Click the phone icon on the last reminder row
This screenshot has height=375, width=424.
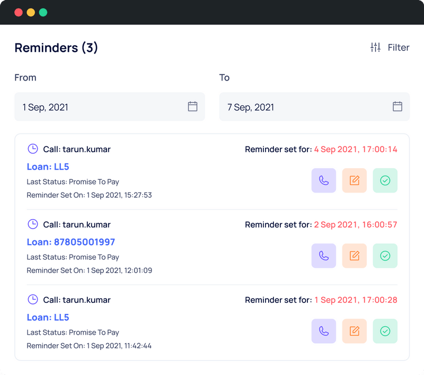click(323, 331)
